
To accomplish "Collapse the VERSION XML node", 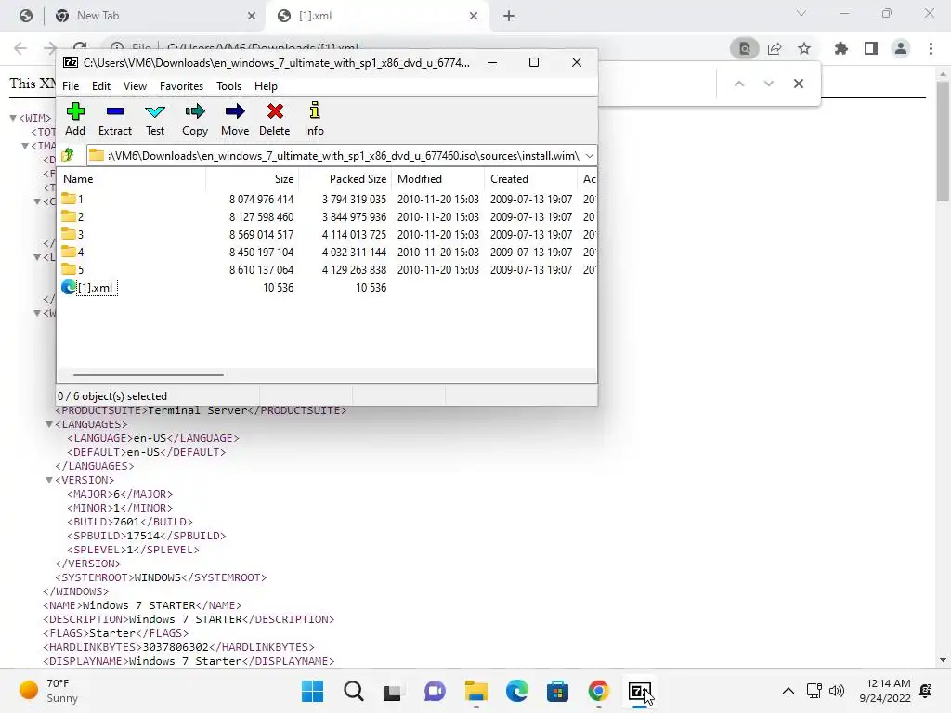I will pos(49,480).
